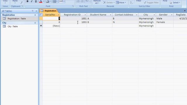The width and height of the screenshot is (187, 105).
Task: Open the fill color dropdown arrow
Action: click(x=51, y=1)
